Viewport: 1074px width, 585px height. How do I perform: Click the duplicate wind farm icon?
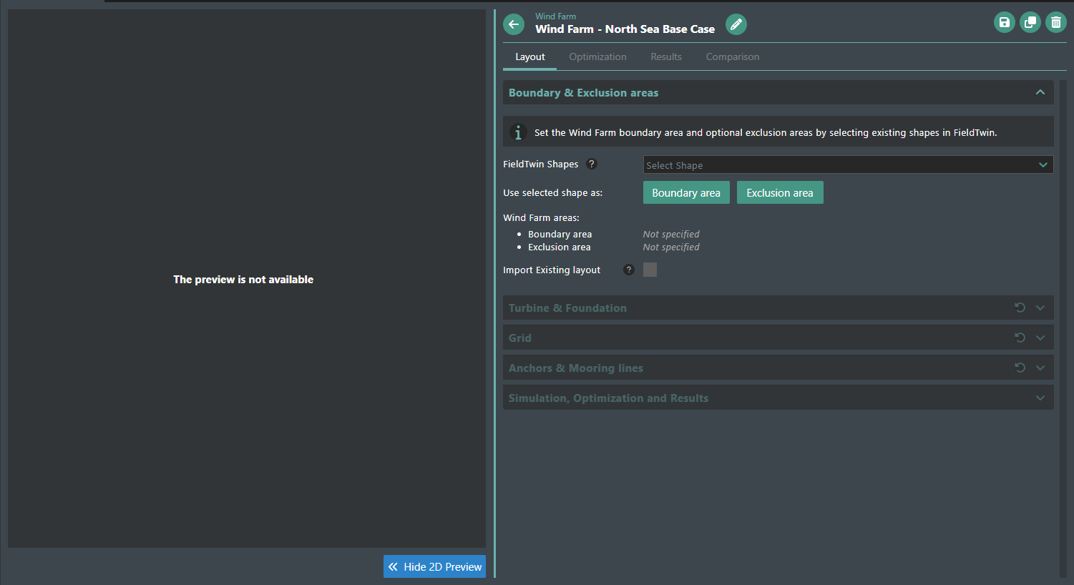point(1030,23)
